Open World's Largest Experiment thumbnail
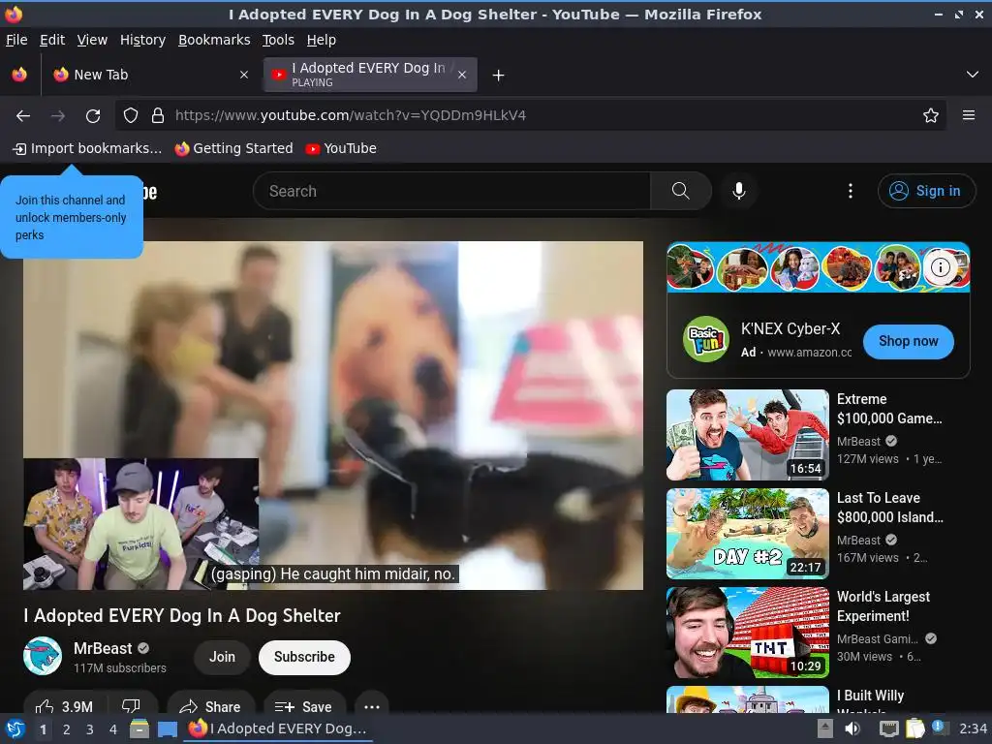This screenshot has height=744, width=992. click(747, 633)
